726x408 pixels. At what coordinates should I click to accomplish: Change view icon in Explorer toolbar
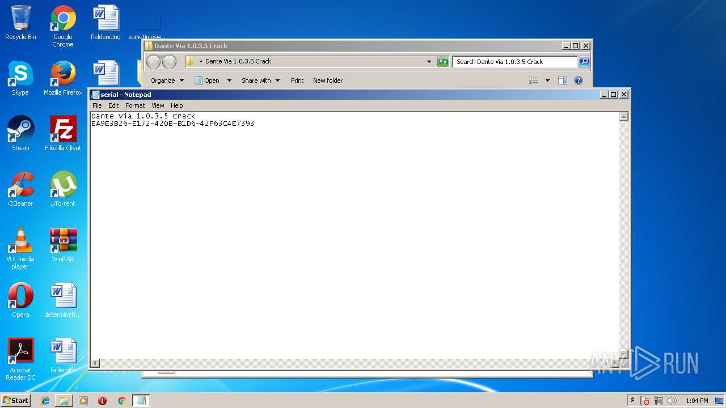534,80
